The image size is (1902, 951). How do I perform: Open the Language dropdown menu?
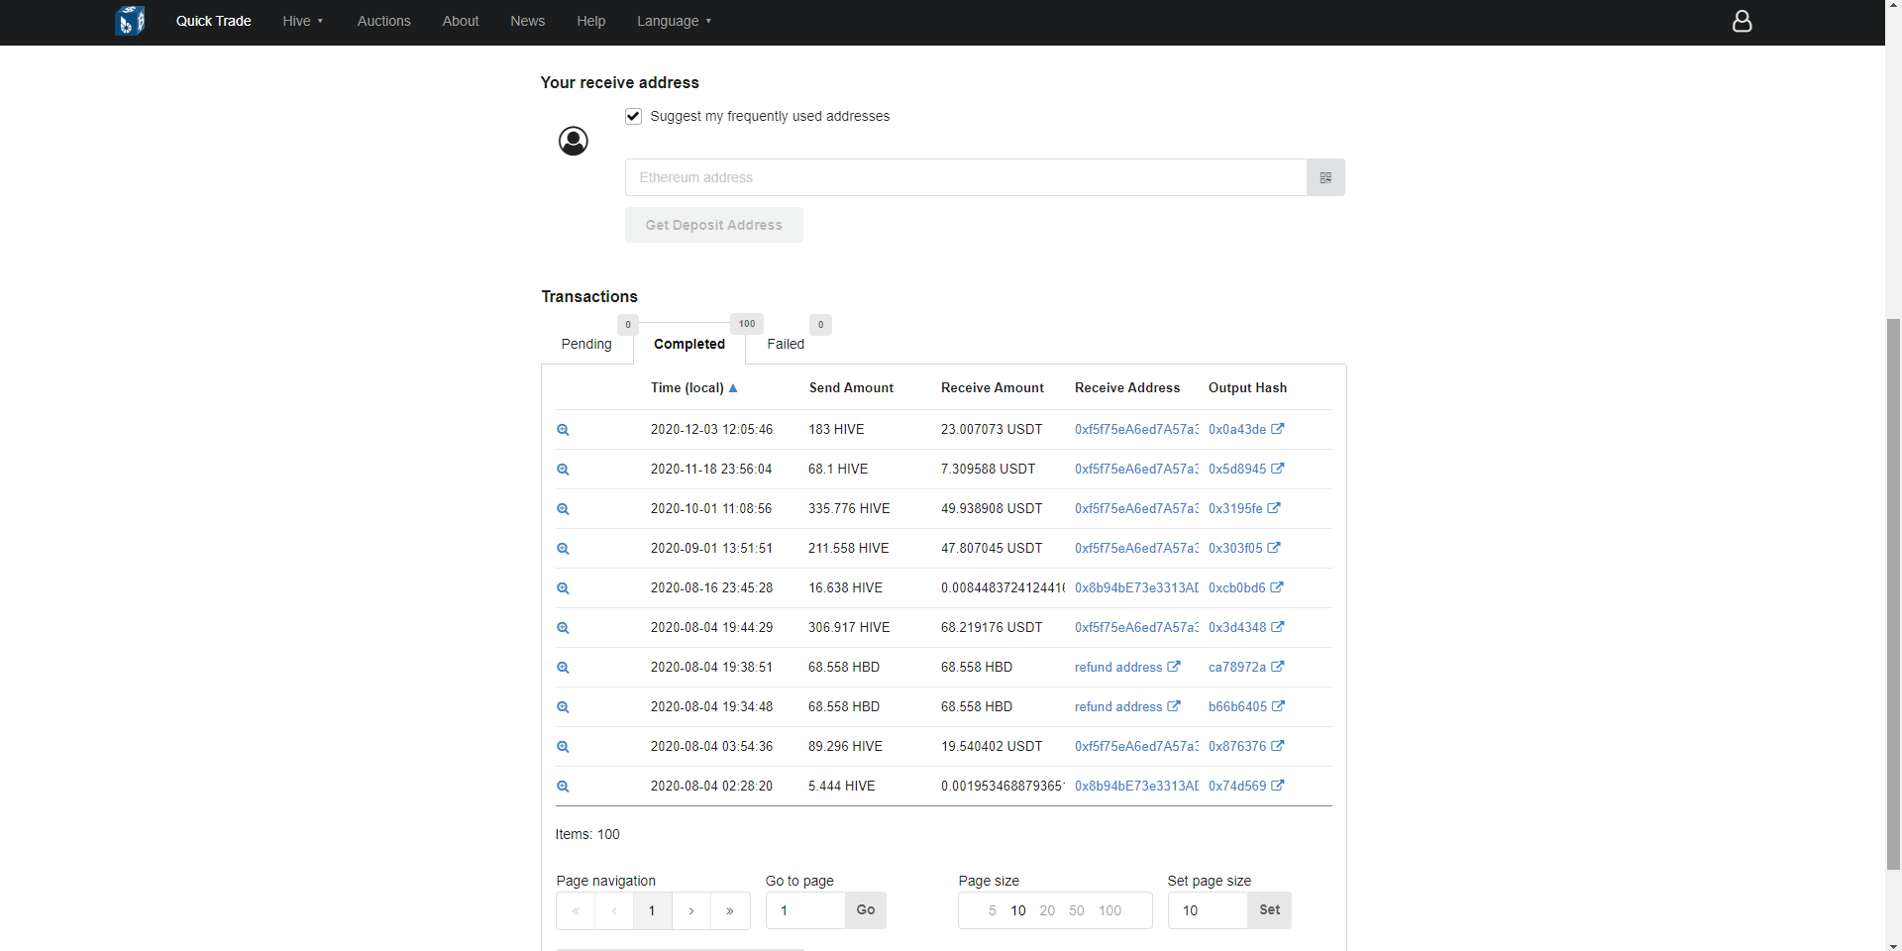coord(674,21)
